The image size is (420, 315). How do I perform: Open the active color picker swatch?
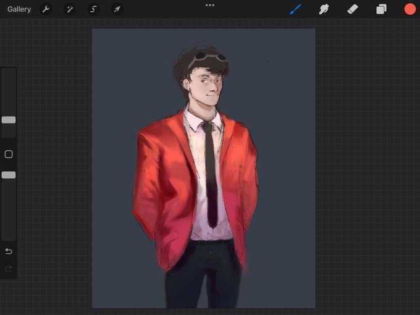[x=410, y=9]
